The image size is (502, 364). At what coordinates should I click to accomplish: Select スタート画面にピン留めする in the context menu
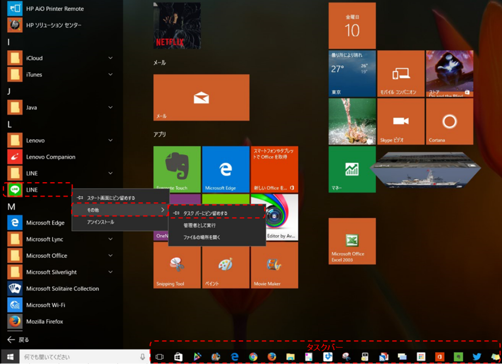[x=121, y=198]
